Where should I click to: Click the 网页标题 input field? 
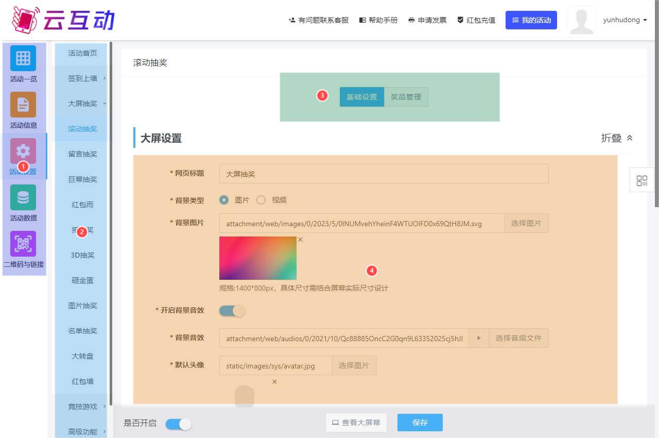pos(384,174)
